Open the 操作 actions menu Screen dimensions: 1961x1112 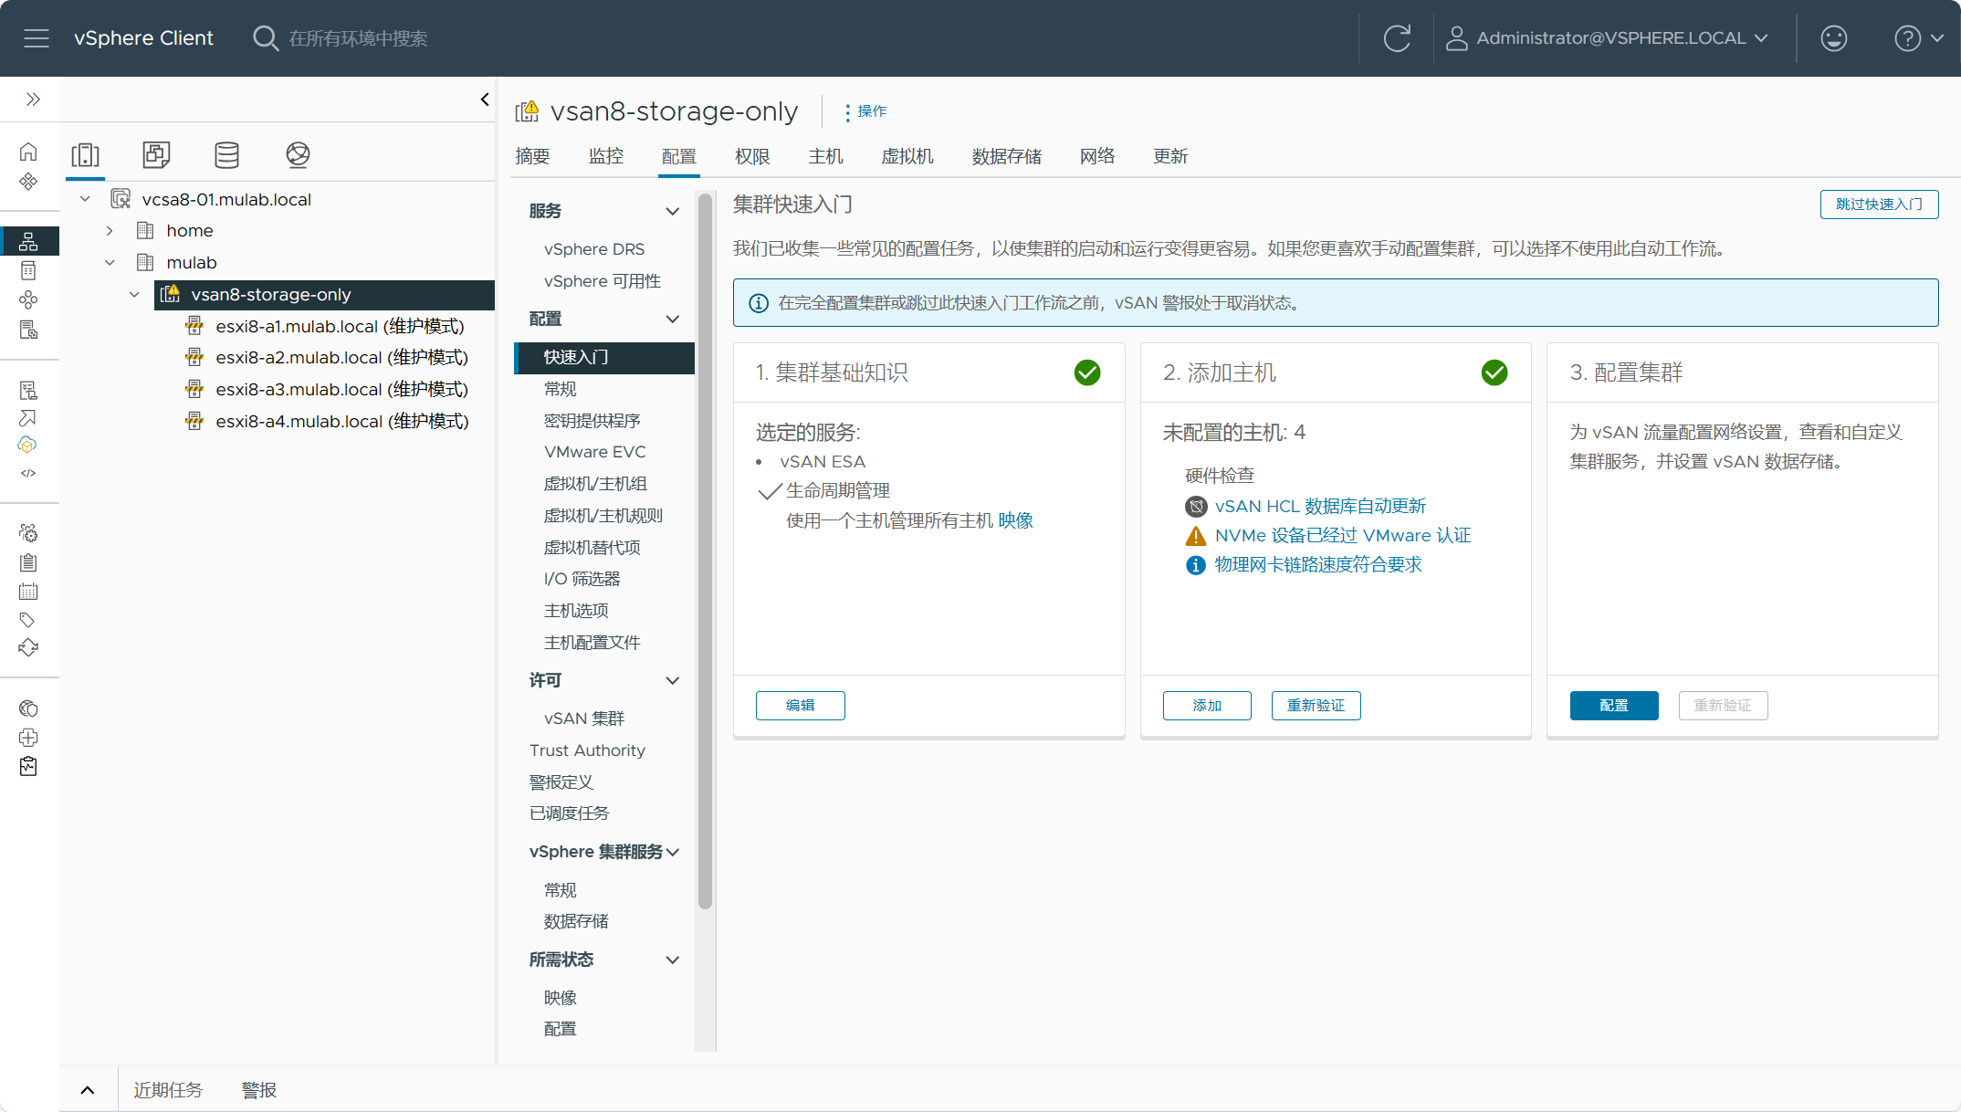pyautogui.click(x=865, y=111)
